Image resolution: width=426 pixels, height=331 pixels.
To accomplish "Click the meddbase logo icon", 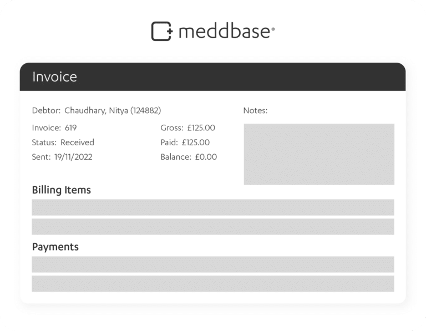I will point(162,31).
